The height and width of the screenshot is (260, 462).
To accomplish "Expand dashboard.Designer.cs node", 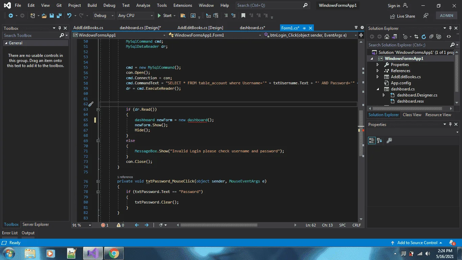I will [x=384, y=95].
